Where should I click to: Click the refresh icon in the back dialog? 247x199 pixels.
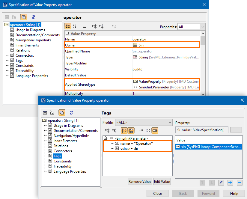click(33, 17)
